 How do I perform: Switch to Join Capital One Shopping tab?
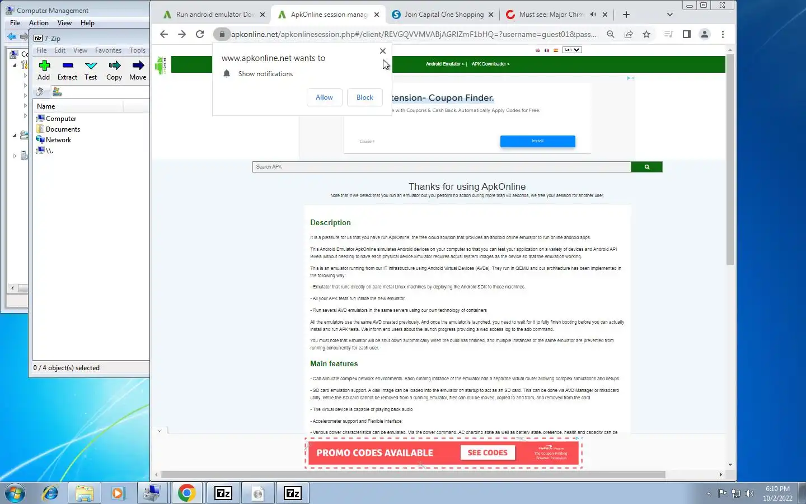442,15
